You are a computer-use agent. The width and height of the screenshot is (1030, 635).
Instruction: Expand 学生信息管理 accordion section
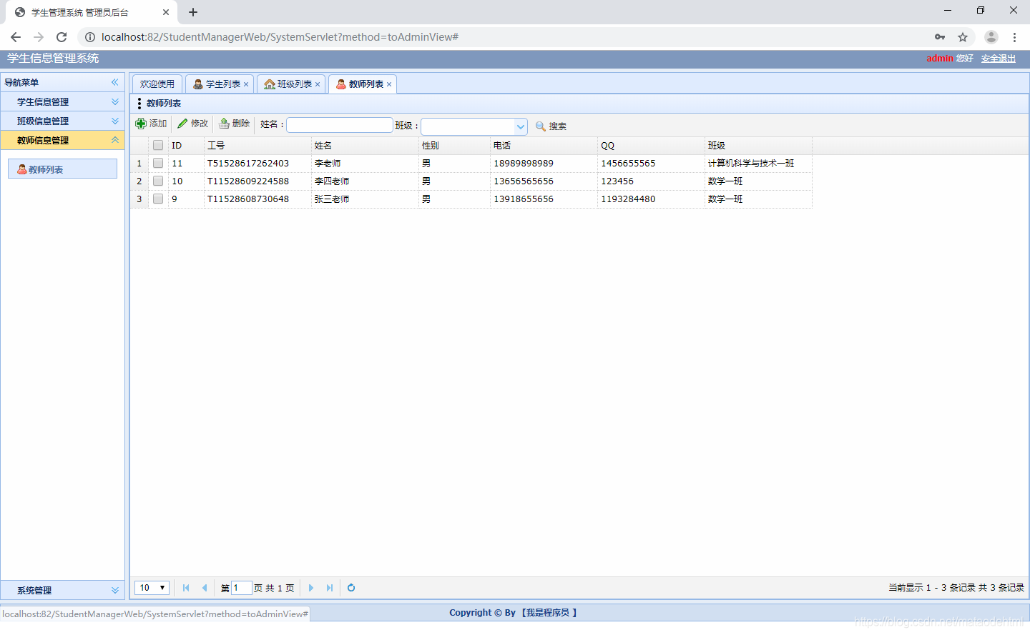pyautogui.click(x=62, y=101)
